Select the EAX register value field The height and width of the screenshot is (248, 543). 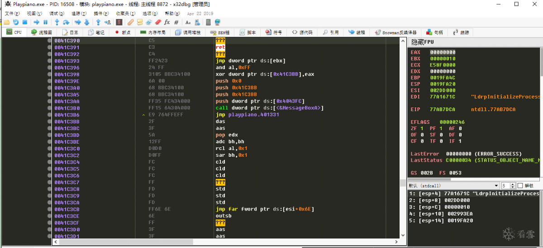point(443,52)
